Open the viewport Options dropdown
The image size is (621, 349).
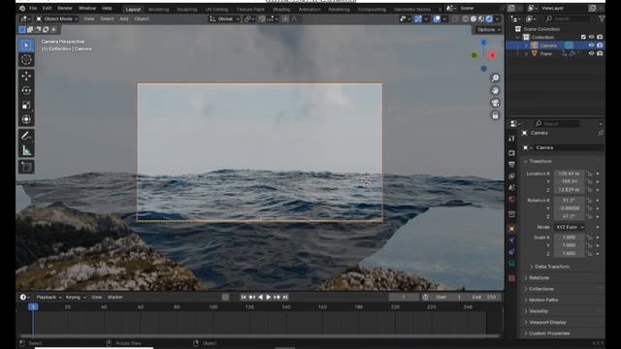point(488,30)
